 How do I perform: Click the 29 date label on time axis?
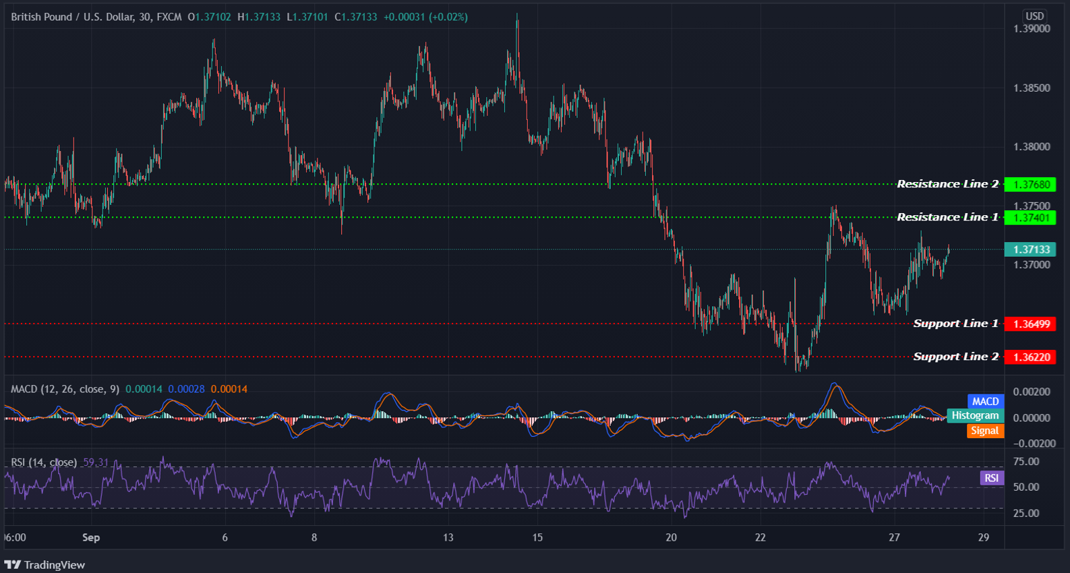(x=984, y=537)
